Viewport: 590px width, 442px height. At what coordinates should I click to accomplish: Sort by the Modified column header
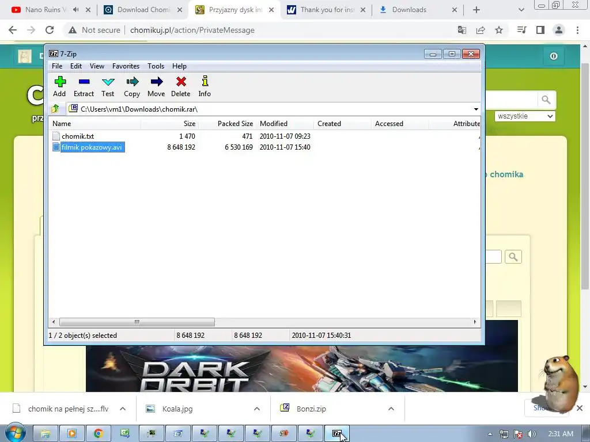pos(285,124)
